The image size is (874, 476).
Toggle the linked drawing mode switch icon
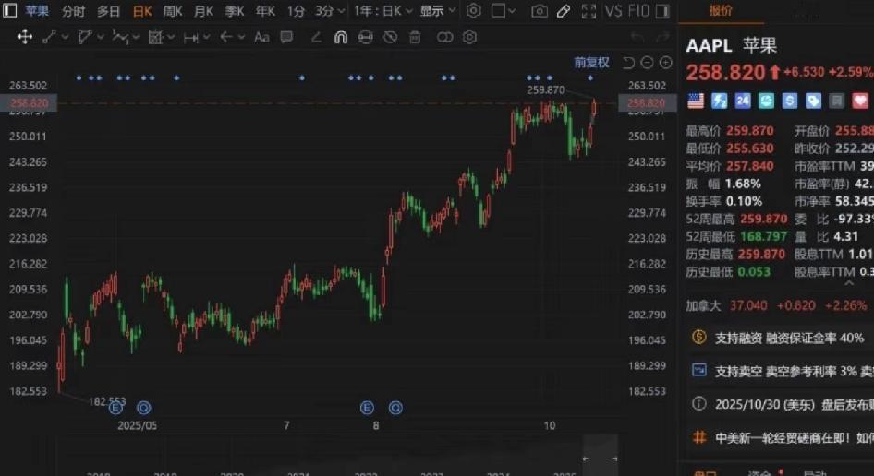point(444,37)
